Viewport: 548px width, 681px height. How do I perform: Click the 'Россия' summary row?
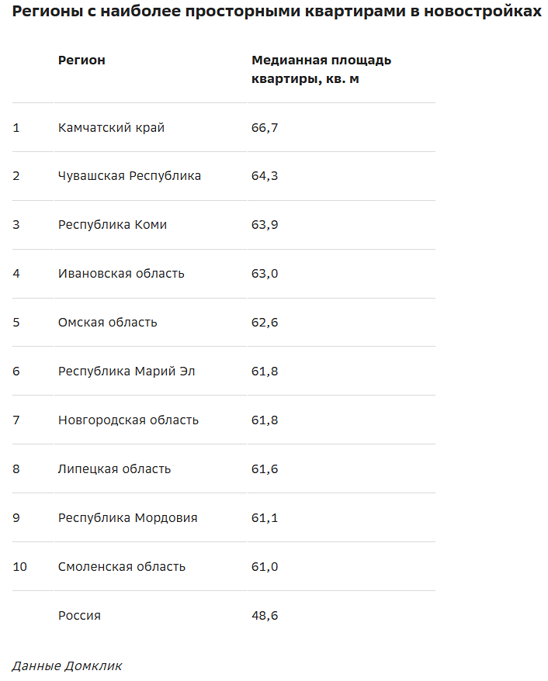coord(79,616)
